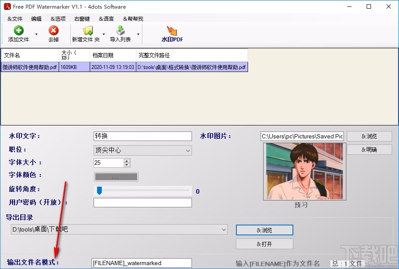
Task: Click the Import List (导入列表) icon
Action: 121,31
